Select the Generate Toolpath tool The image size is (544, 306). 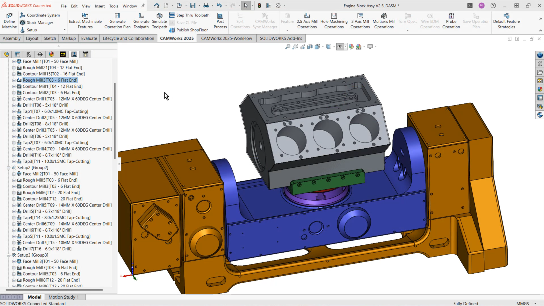[141, 21]
